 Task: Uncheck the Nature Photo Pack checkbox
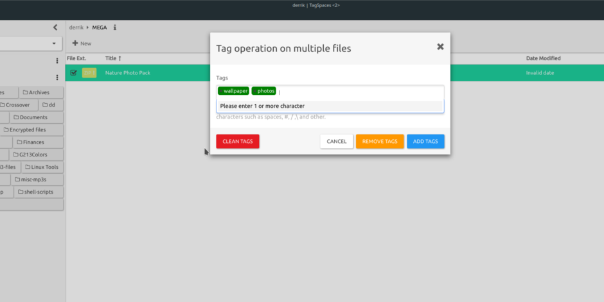coord(73,73)
